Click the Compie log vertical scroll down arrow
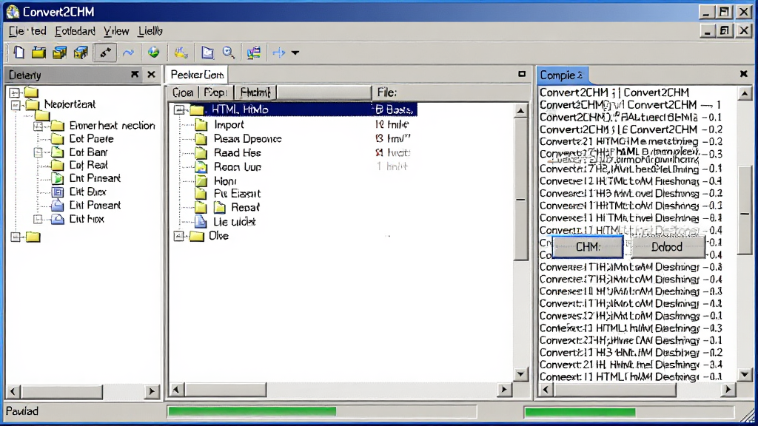 [x=745, y=373]
